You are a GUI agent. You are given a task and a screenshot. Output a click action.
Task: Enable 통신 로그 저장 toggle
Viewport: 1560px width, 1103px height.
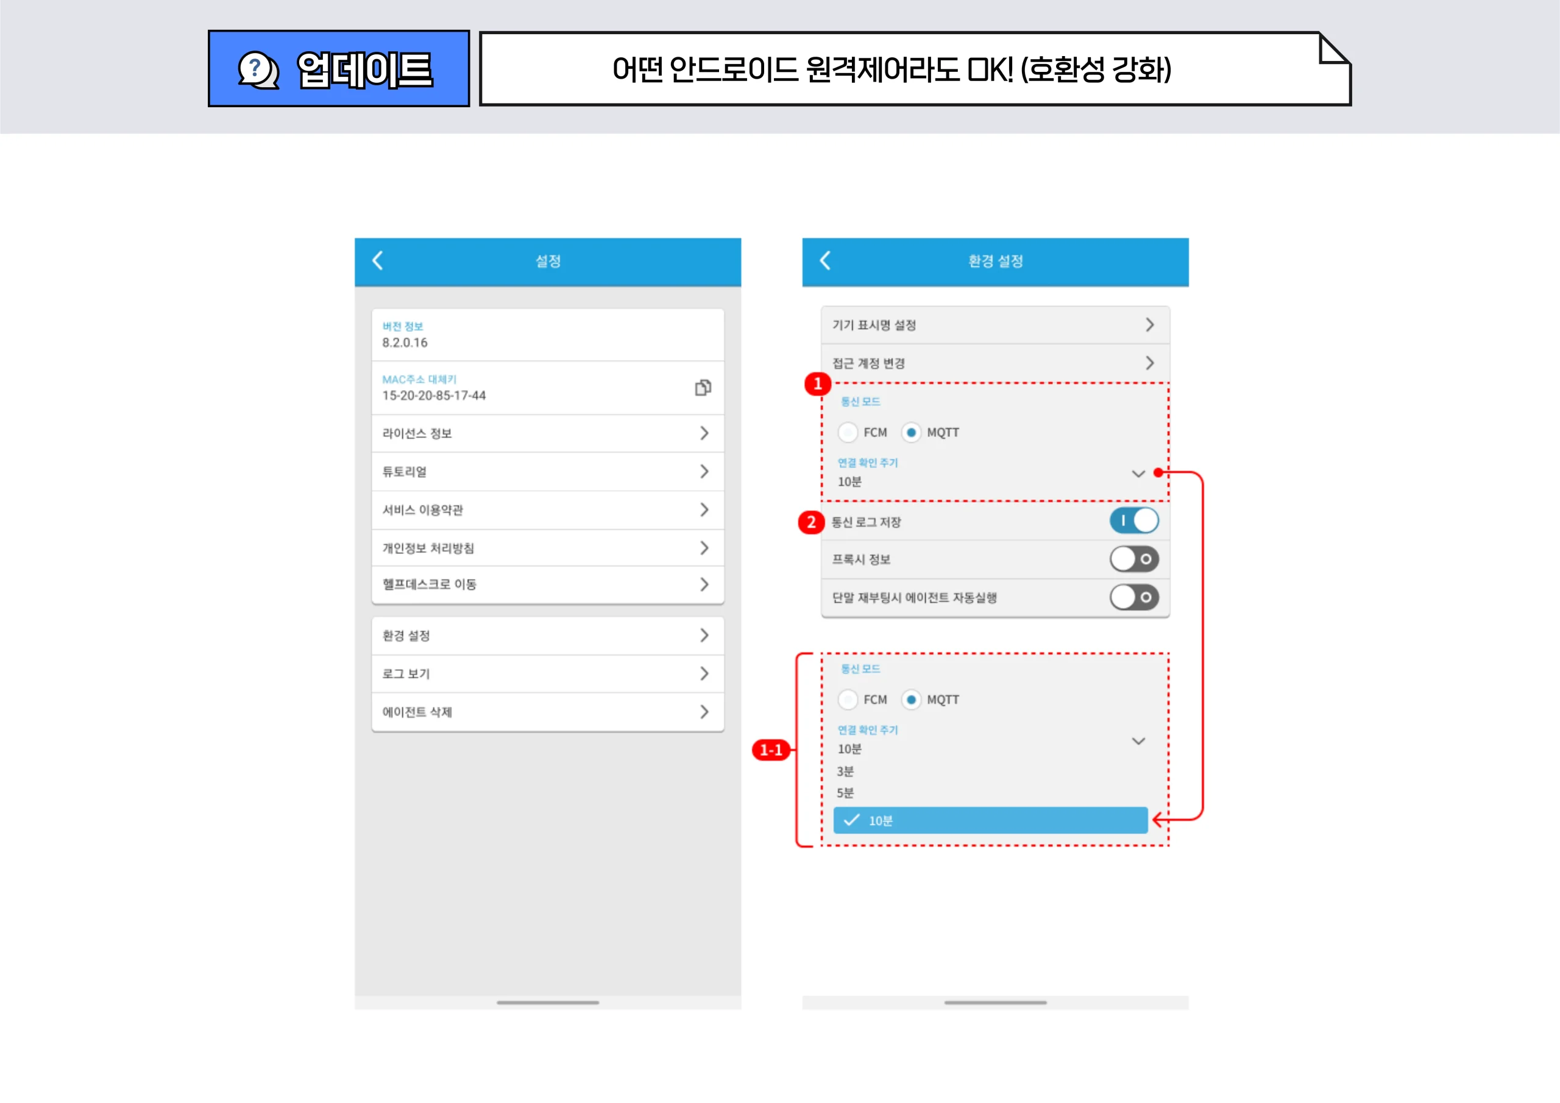pyautogui.click(x=1133, y=520)
